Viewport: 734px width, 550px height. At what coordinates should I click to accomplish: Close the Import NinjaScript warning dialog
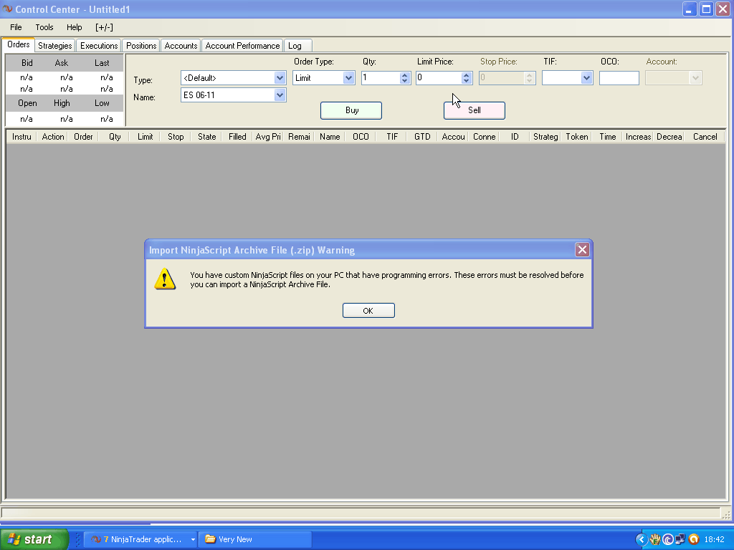(582, 250)
